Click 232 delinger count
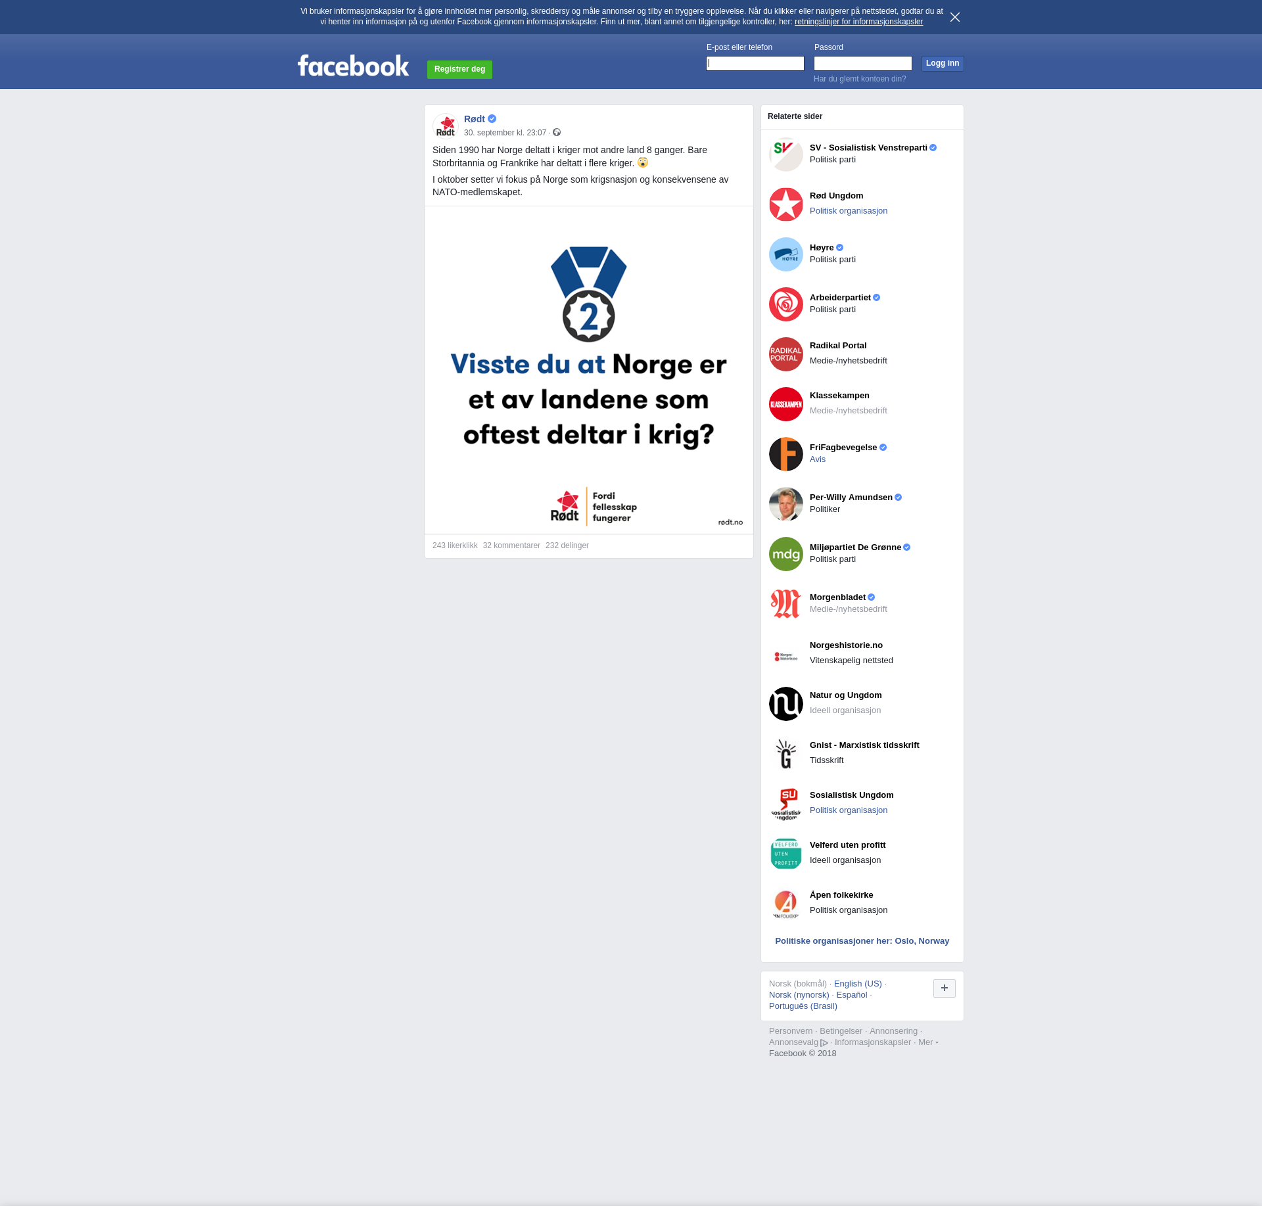 tap(567, 545)
